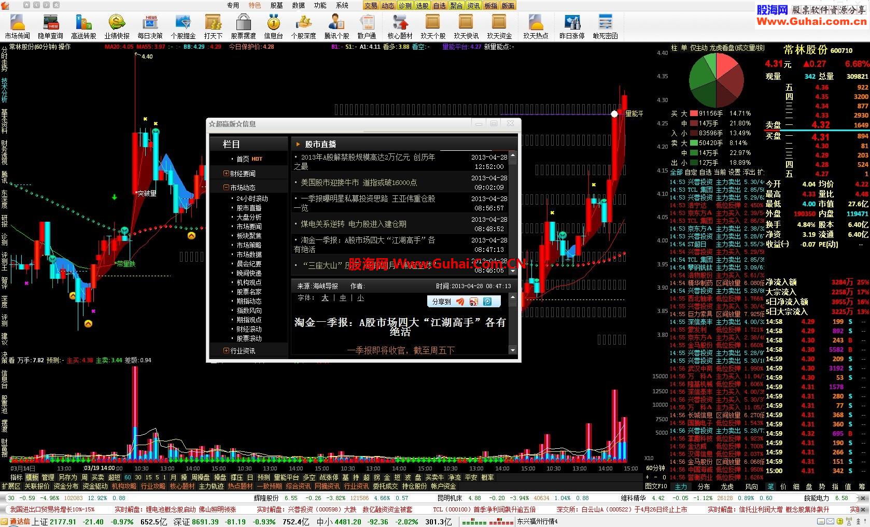Open the 股票摆渡 lock icon
This screenshot has height=527, width=870.
pos(243,27)
